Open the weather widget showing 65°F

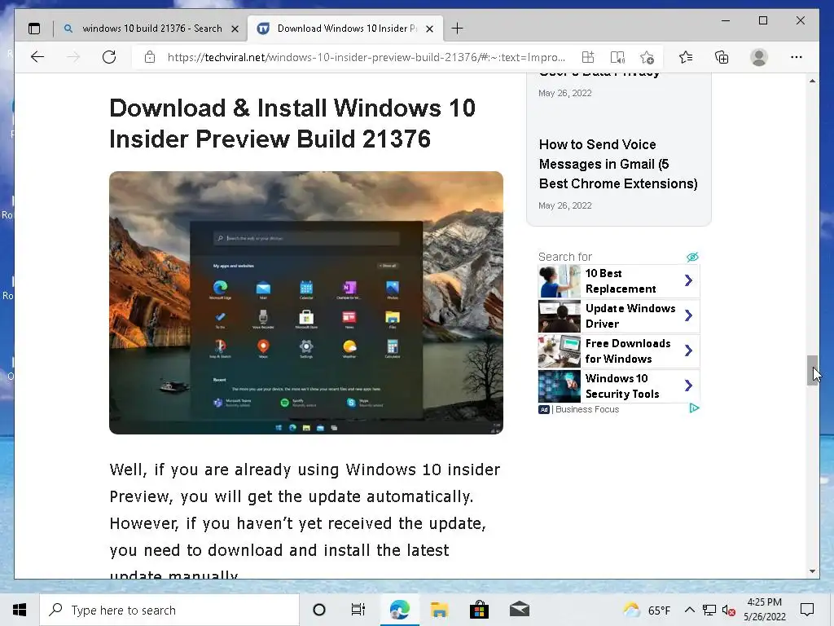(x=647, y=610)
